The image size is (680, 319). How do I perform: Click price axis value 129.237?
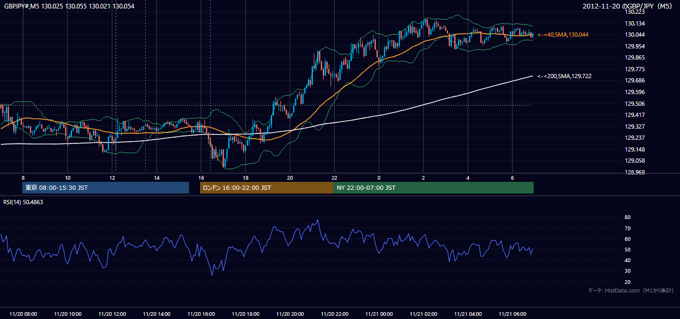tap(636, 138)
